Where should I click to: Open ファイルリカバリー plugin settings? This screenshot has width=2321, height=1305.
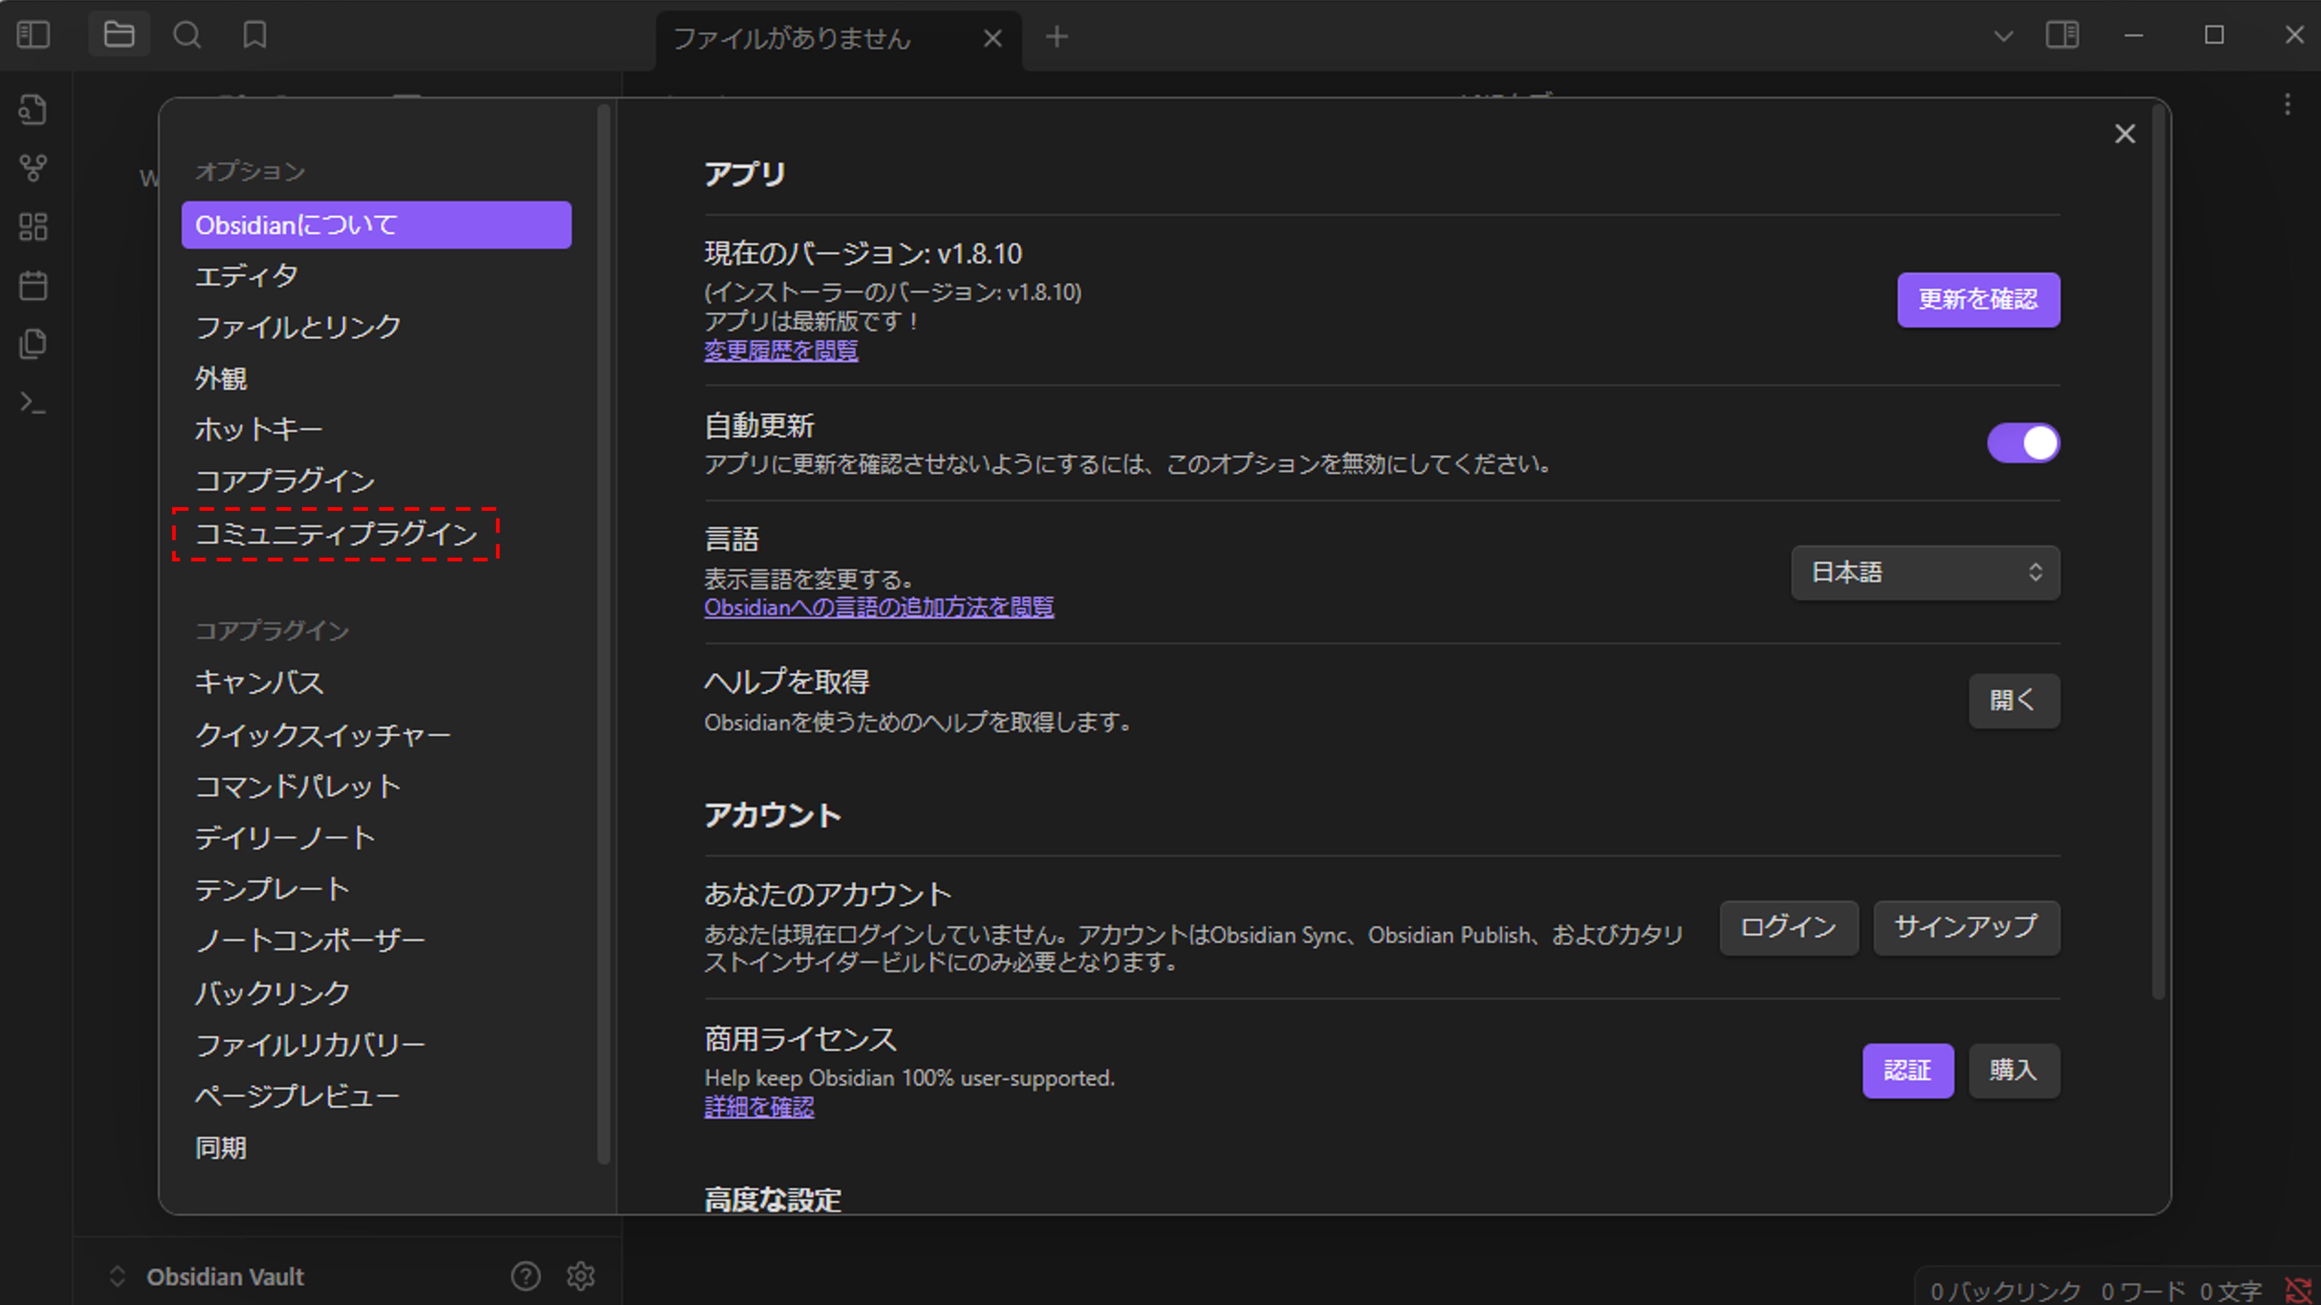(x=377, y=1046)
